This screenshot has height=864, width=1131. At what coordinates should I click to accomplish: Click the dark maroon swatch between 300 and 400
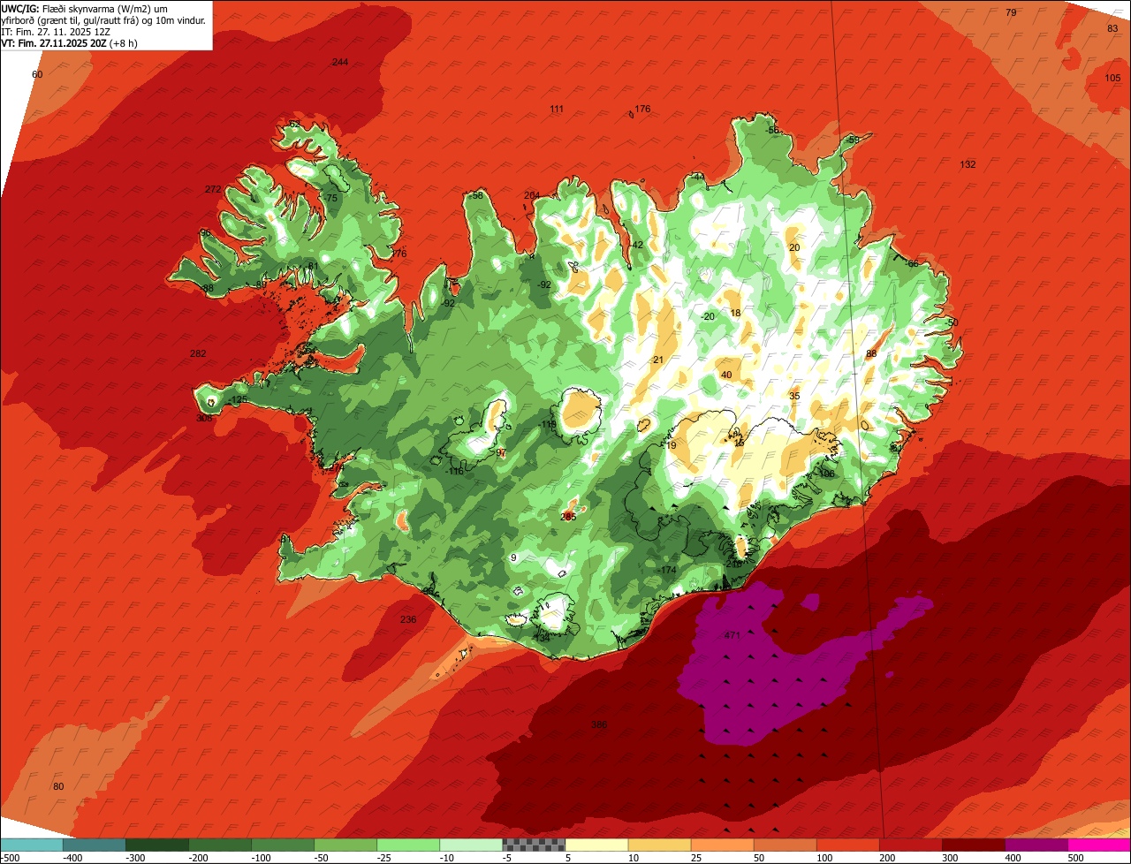[x=974, y=845]
